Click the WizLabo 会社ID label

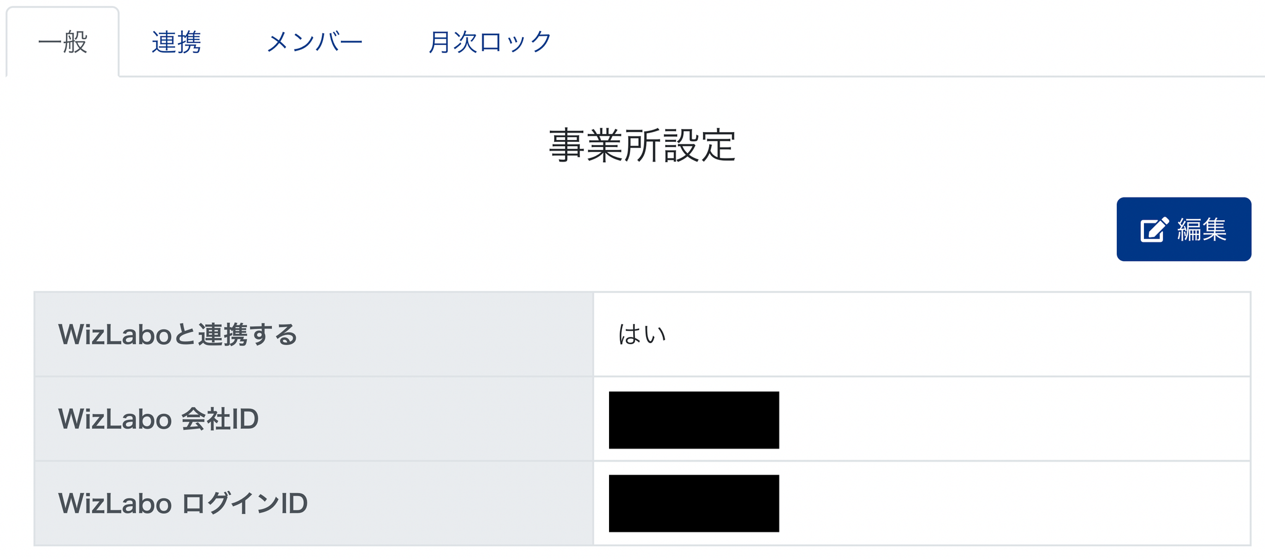[158, 419]
